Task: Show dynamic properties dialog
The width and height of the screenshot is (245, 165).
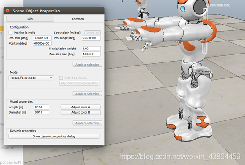Action: pyautogui.click(x=54, y=136)
